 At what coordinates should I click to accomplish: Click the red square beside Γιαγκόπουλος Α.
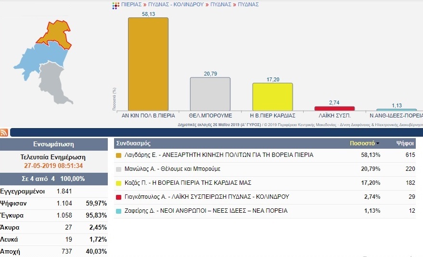(119, 197)
